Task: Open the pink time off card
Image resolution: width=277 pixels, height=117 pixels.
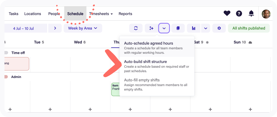Action: (16, 64)
